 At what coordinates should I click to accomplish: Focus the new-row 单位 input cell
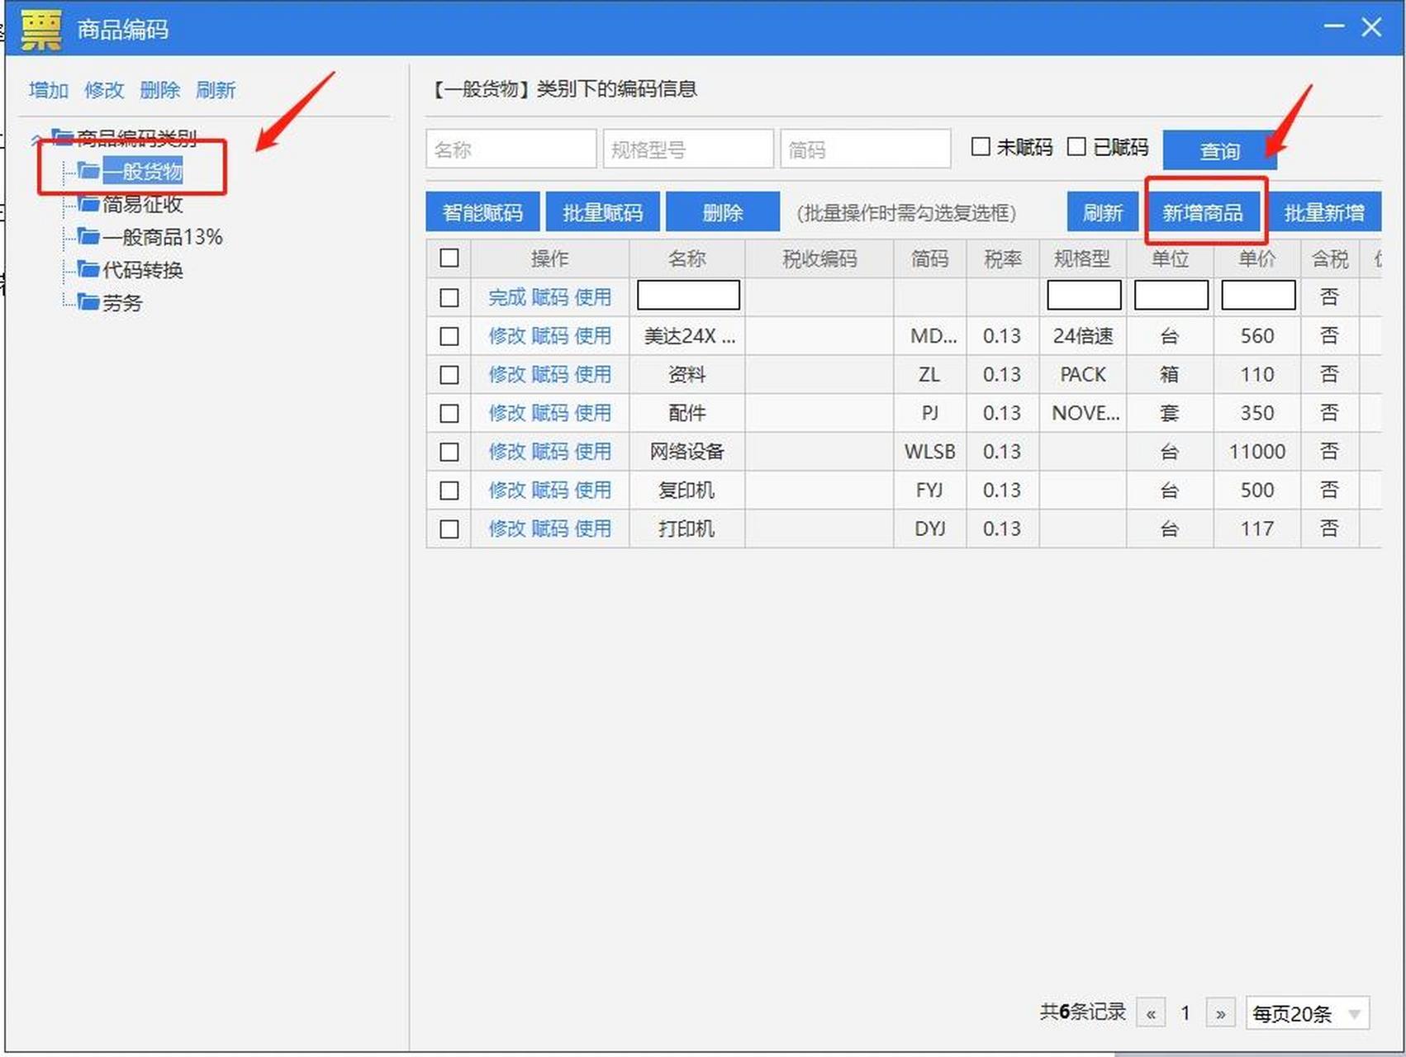pyautogui.click(x=1171, y=296)
